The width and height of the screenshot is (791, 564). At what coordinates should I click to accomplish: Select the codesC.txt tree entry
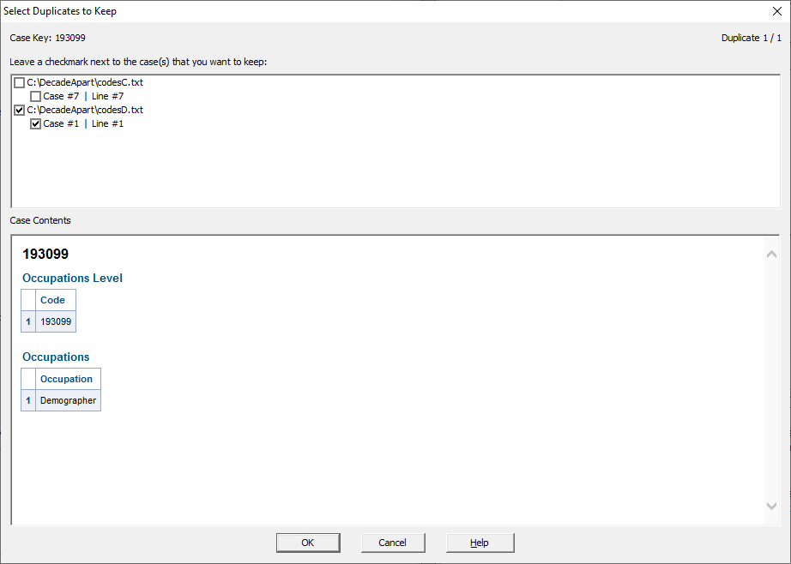point(84,81)
